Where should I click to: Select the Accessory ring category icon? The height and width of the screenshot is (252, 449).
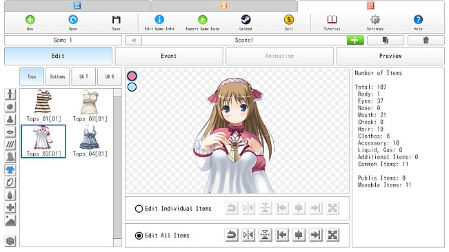coord(10,182)
